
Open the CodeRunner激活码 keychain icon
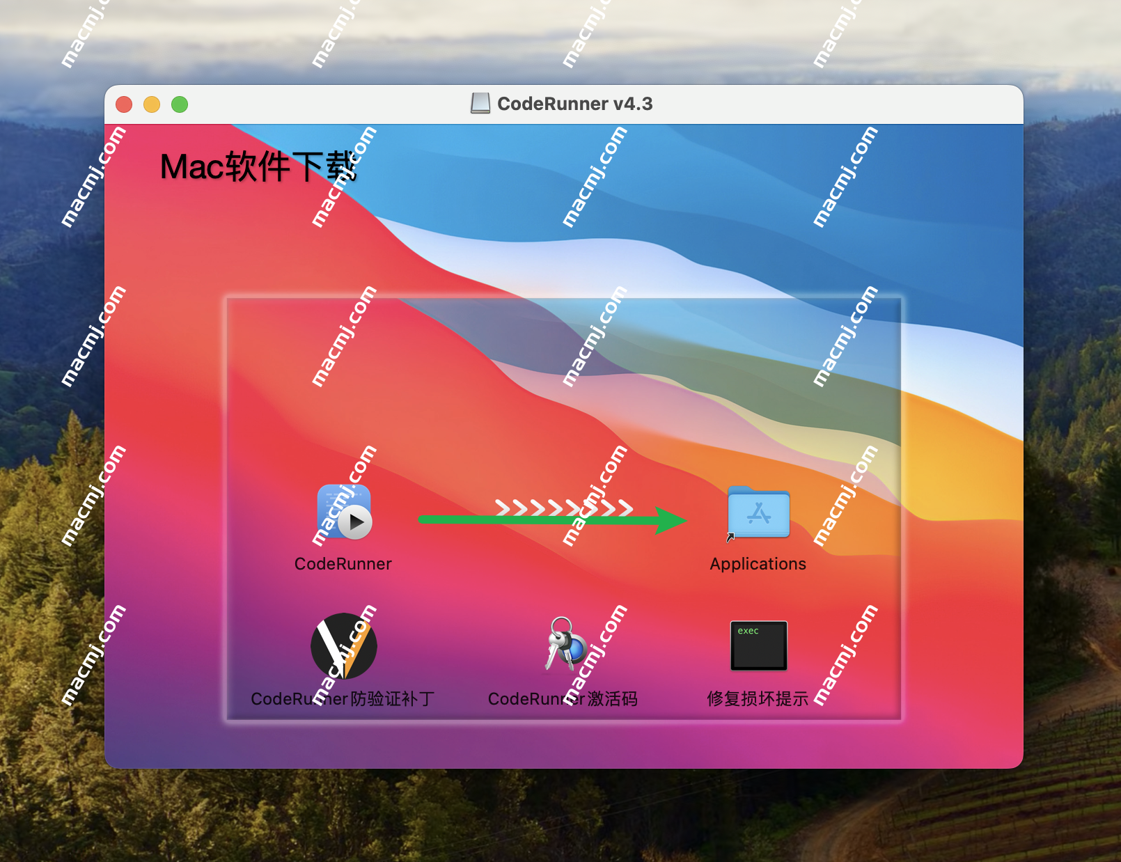coord(565,645)
